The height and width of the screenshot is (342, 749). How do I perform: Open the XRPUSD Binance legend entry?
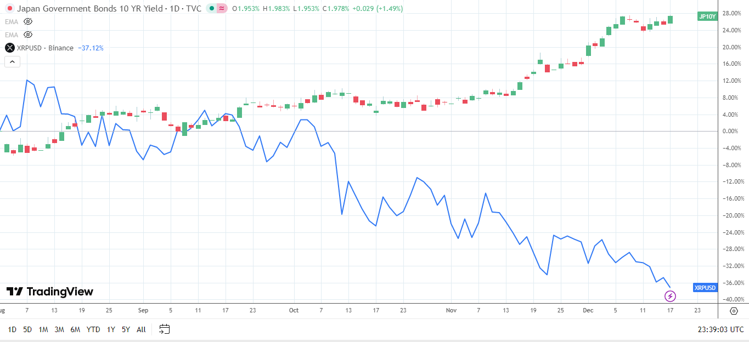point(44,48)
